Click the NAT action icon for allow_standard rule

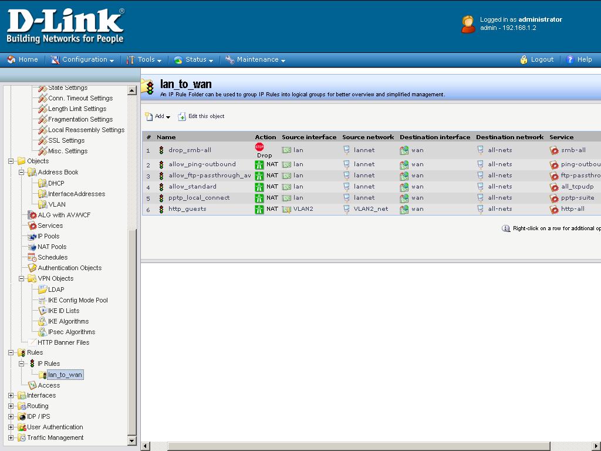point(259,187)
